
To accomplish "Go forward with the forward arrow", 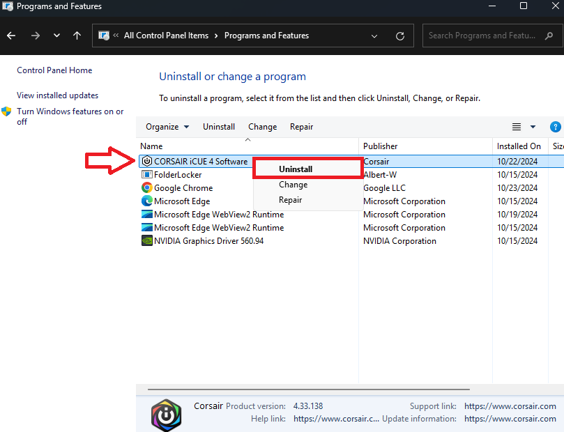I will click(x=36, y=36).
